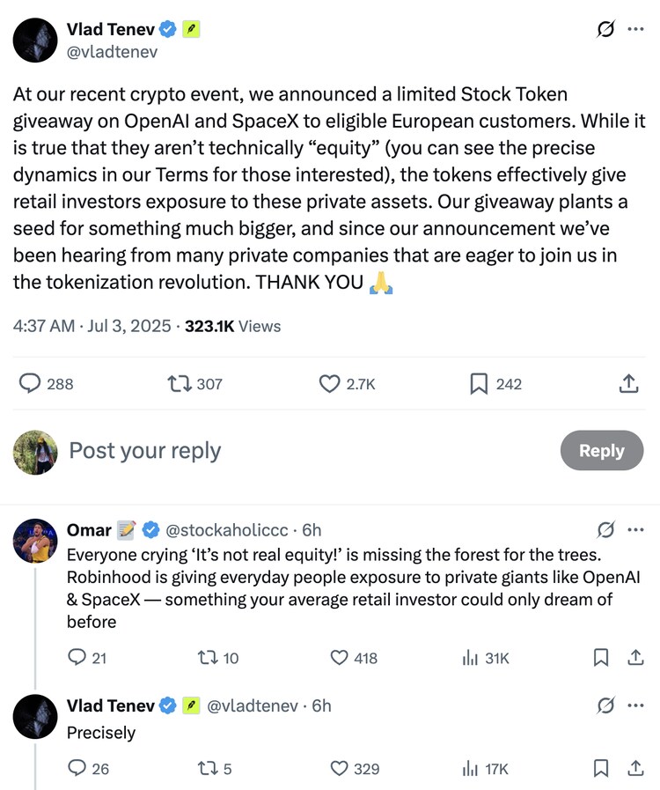Open Vlad Tenev's profile picture at top
660x790 pixels.
point(35,41)
